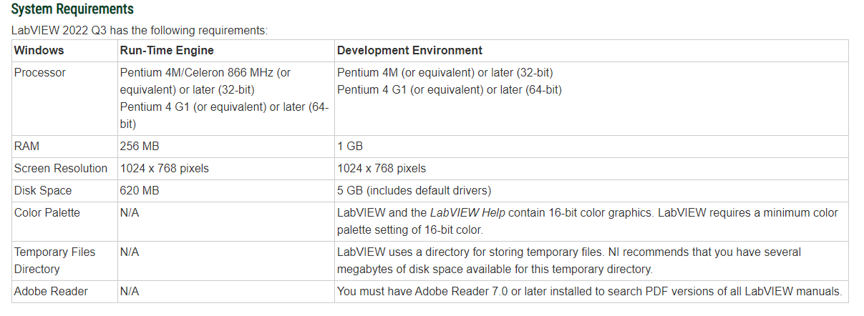This screenshot has width=864, height=316.
Task: Click the Disk Space row label
Action: point(43,191)
